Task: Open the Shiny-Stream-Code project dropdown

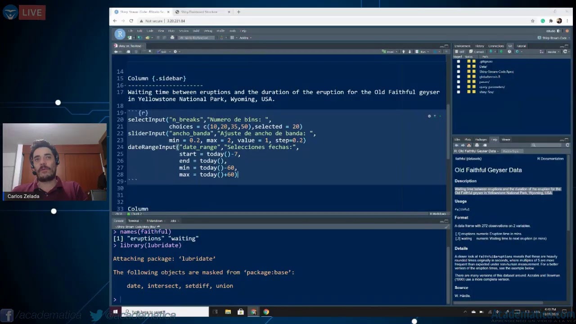Action: point(554,38)
